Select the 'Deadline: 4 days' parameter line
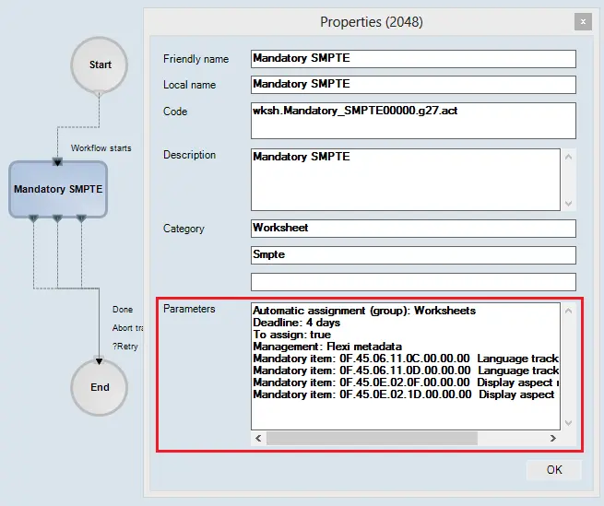This screenshot has width=604, height=506. coord(298,323)
